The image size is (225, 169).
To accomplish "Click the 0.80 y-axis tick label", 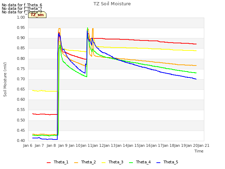I will click(21, 58).
